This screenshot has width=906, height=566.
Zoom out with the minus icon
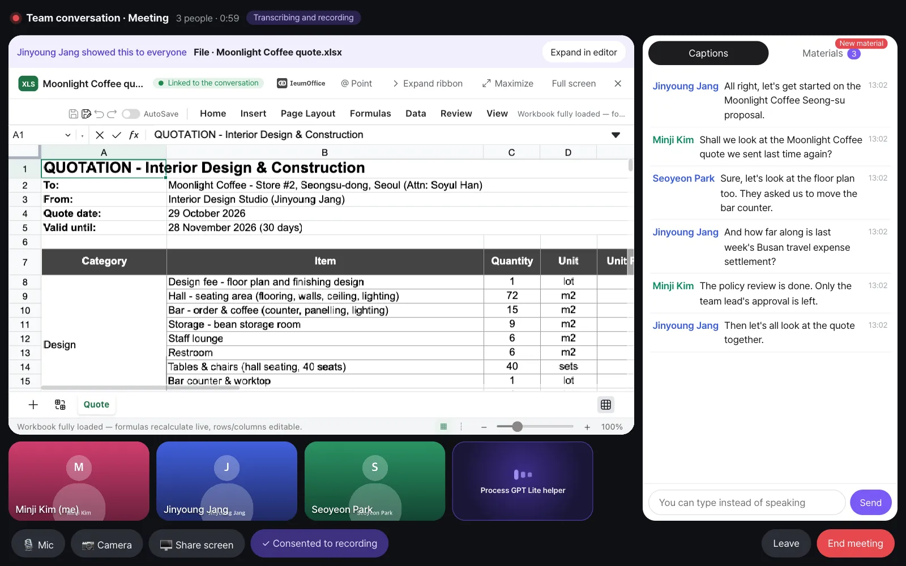pos(484,427)
